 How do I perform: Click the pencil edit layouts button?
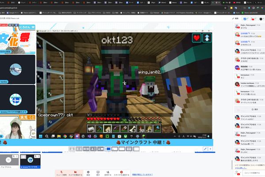[x=205, y=149]
